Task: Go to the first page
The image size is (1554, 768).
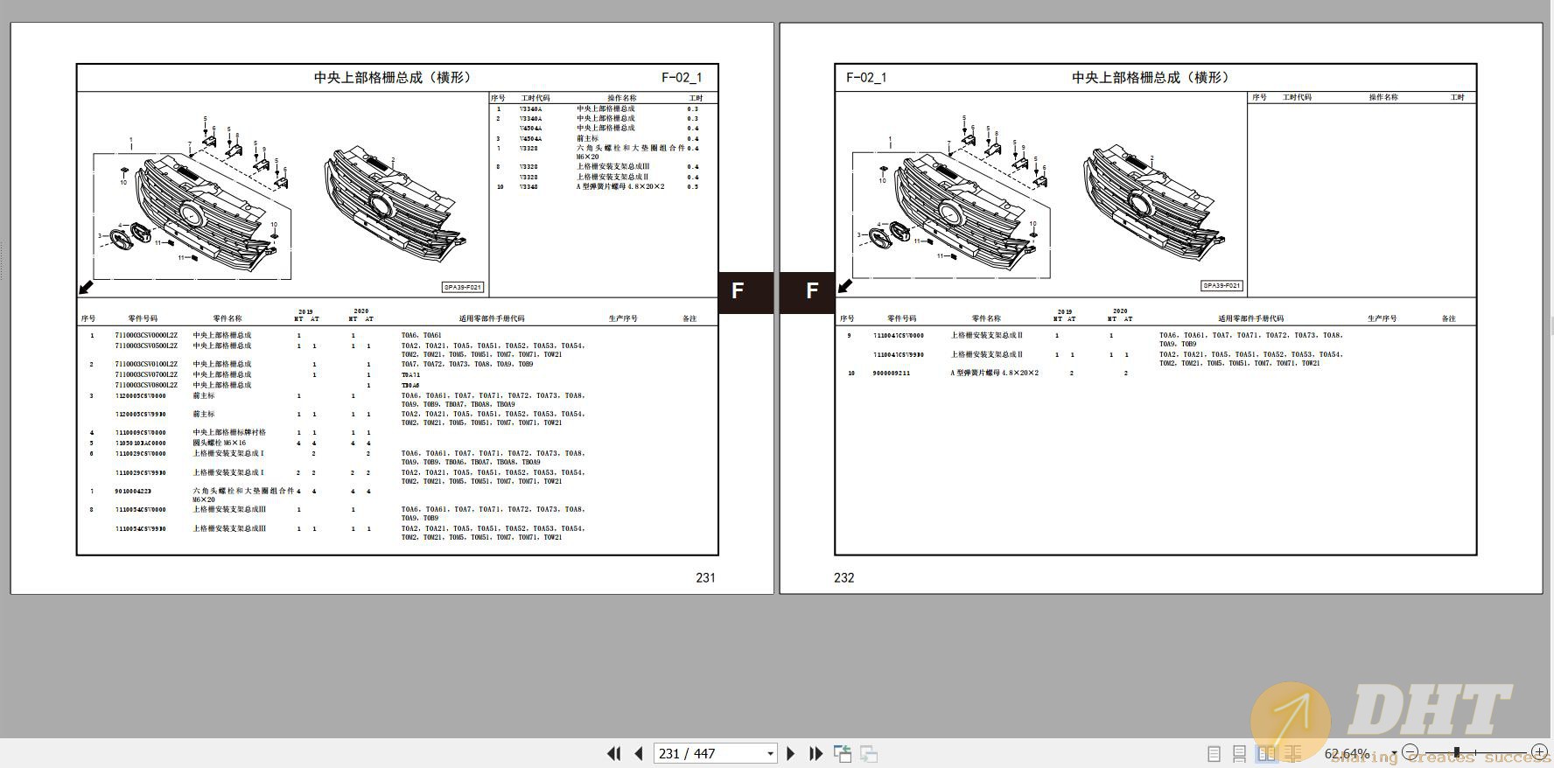Action: click(x=613, y=753)
